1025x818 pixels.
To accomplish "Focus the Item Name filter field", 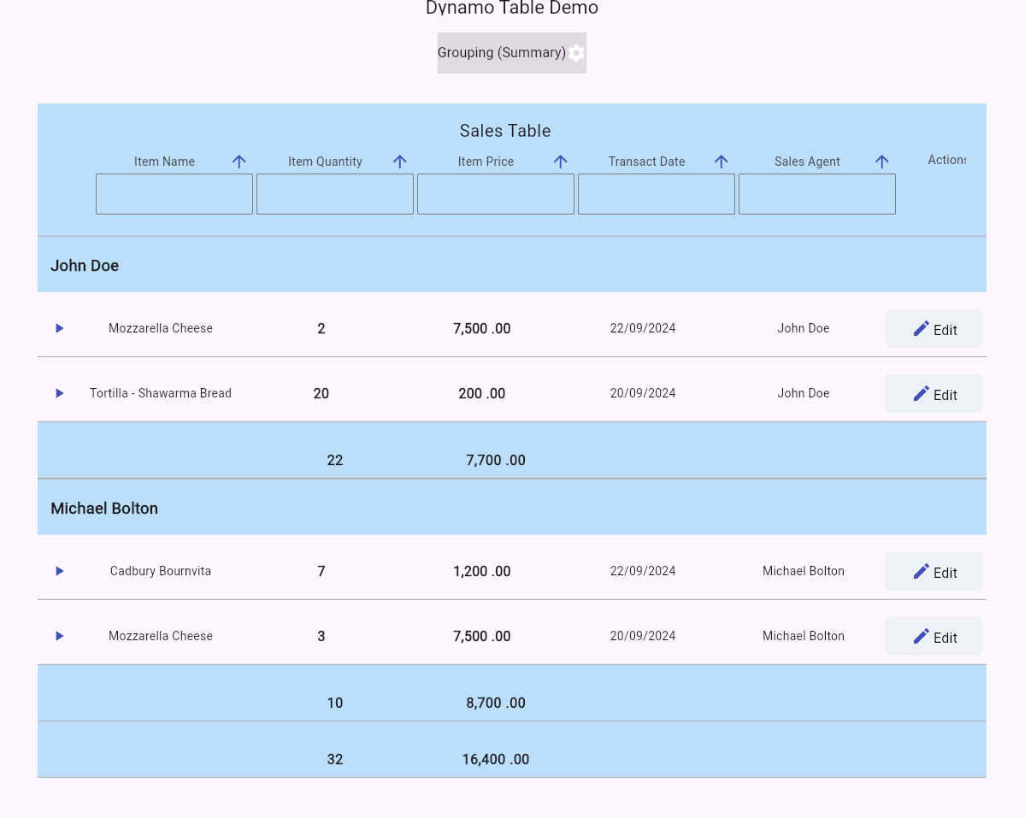I will tap(174, 194).
